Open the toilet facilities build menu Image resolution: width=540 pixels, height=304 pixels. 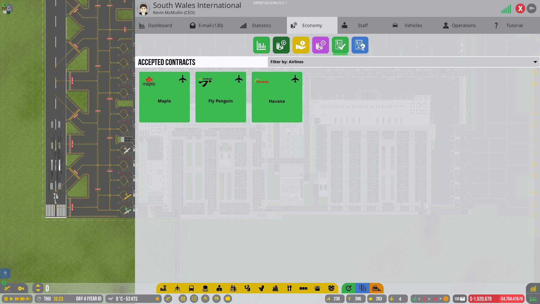click(x=262, y=288)
